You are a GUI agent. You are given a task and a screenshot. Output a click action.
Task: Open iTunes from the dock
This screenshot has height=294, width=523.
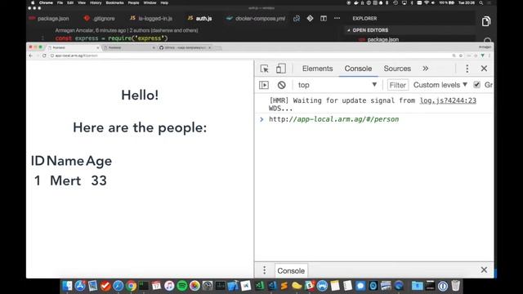(x=169, y=286)
